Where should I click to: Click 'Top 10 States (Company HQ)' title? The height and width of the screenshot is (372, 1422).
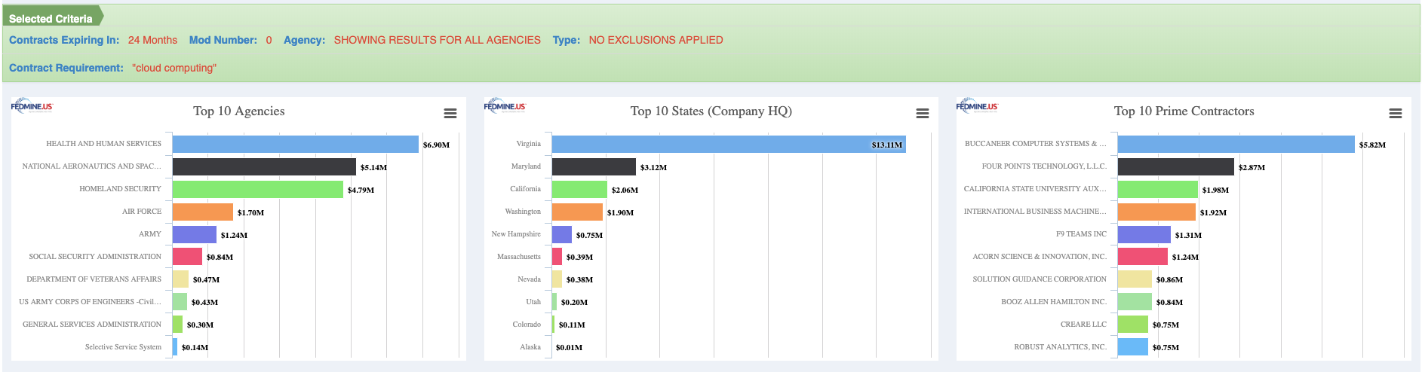(x=711, y=111)
